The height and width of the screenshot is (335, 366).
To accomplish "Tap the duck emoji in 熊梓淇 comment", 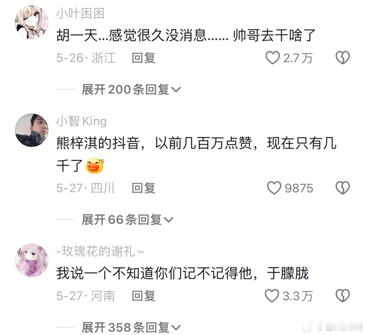I will tap(95, 165).
